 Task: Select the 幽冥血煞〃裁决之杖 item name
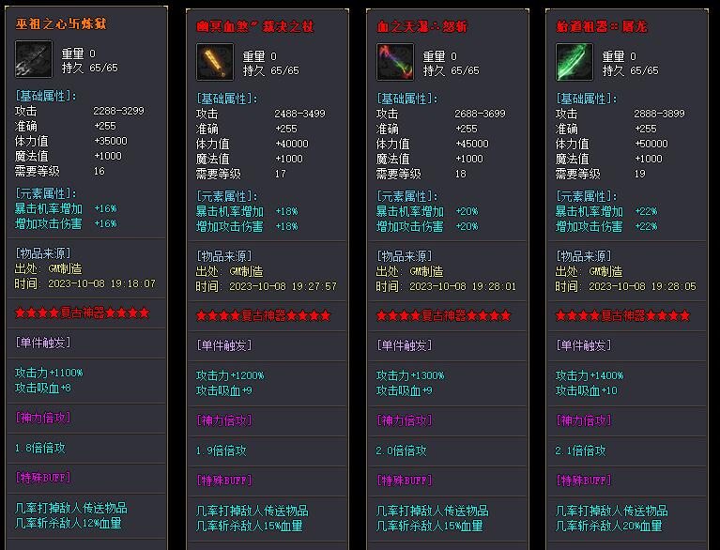tap(252, 25)
